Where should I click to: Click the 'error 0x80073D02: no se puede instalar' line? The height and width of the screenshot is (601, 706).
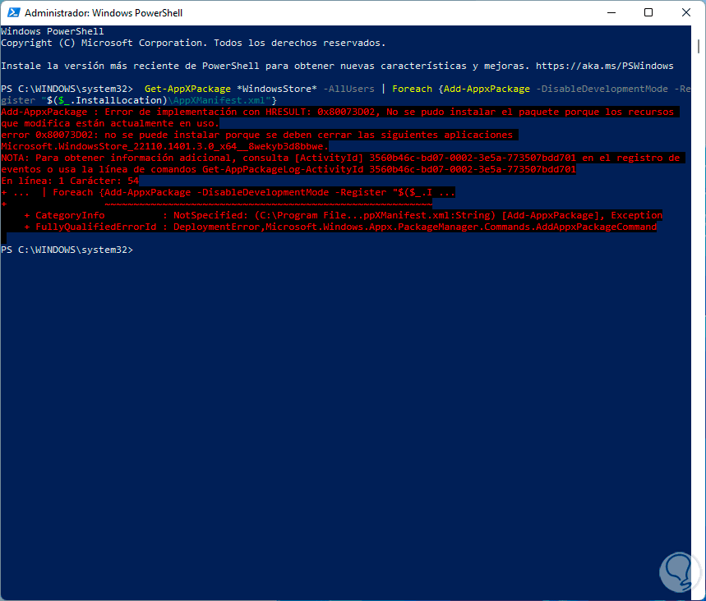click(x=256, y=135)
